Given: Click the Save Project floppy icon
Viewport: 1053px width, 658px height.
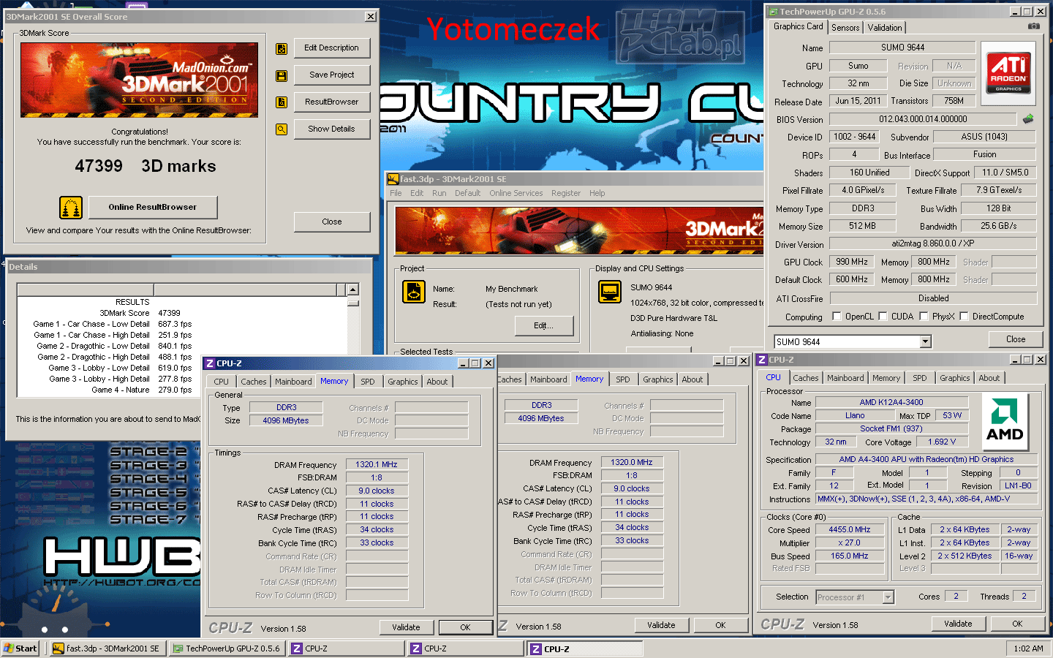Looking at the screenshot, I should point(281,76).
